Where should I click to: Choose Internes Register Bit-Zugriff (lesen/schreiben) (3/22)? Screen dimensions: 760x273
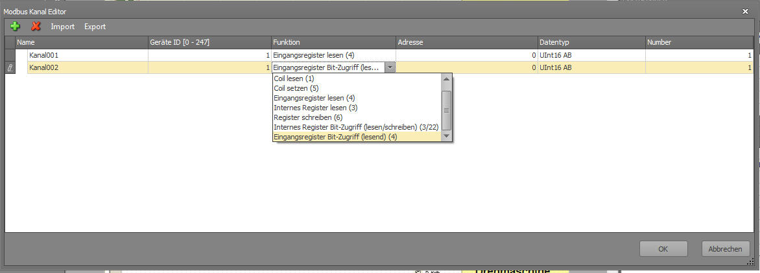[357, 128]
